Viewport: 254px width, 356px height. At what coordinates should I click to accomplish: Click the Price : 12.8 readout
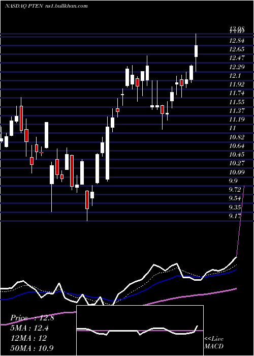coord(32,318)
